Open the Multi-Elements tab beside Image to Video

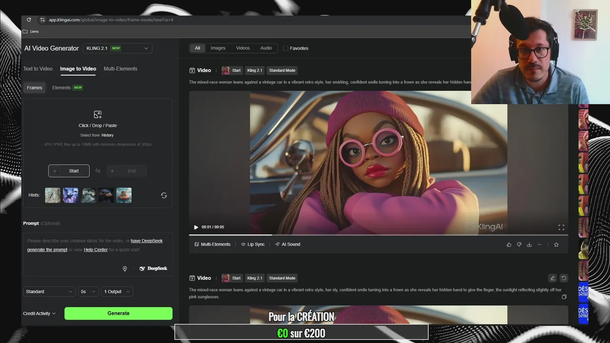[x=121, y=69]
